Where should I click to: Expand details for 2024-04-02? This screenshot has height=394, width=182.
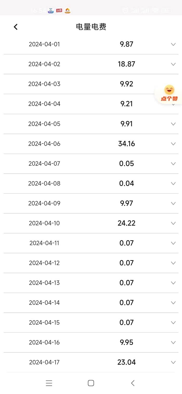coord(173,64)
